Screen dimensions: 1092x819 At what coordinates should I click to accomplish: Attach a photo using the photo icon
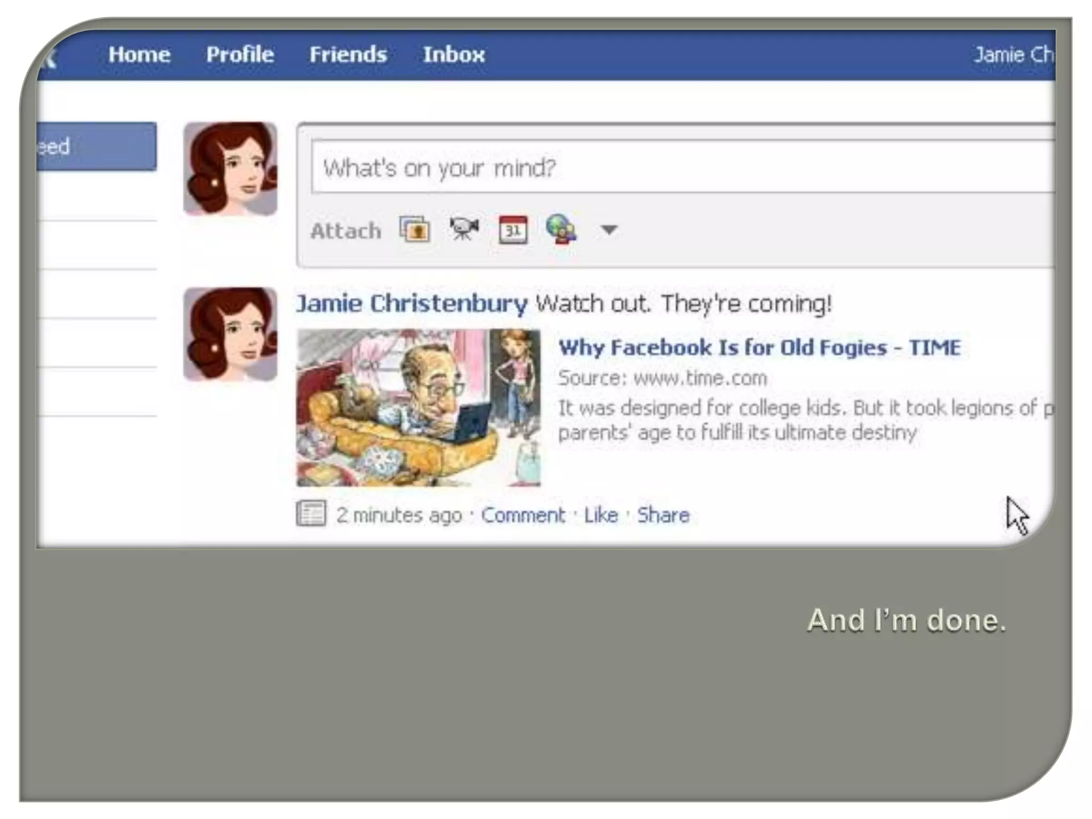[415, 230]
